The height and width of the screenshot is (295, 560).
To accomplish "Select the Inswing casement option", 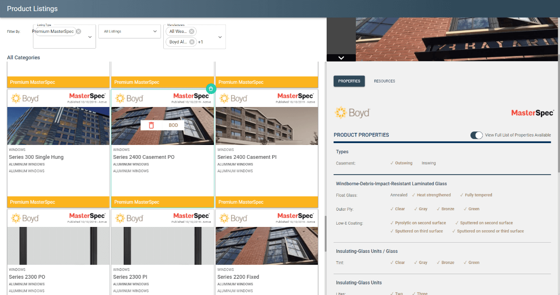I will [428, 163].
